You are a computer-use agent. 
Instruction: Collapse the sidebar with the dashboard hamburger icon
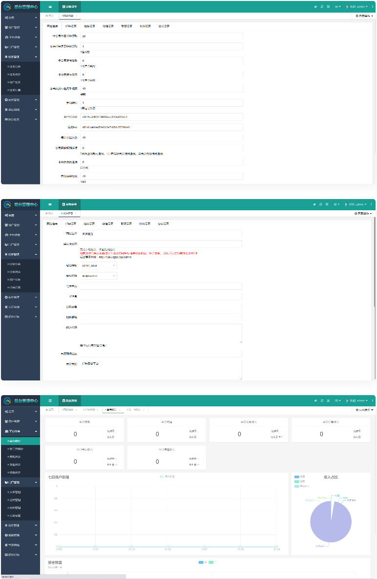tap(50, 401)
